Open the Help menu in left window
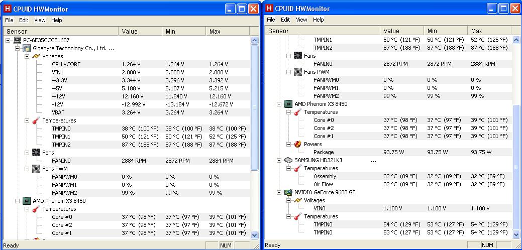The width and height of the screenshot is (522, 250). click(57, 20)
